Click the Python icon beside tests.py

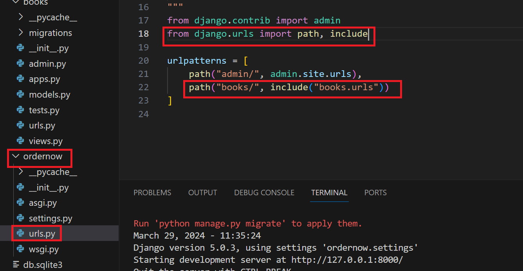click(20, 110)
